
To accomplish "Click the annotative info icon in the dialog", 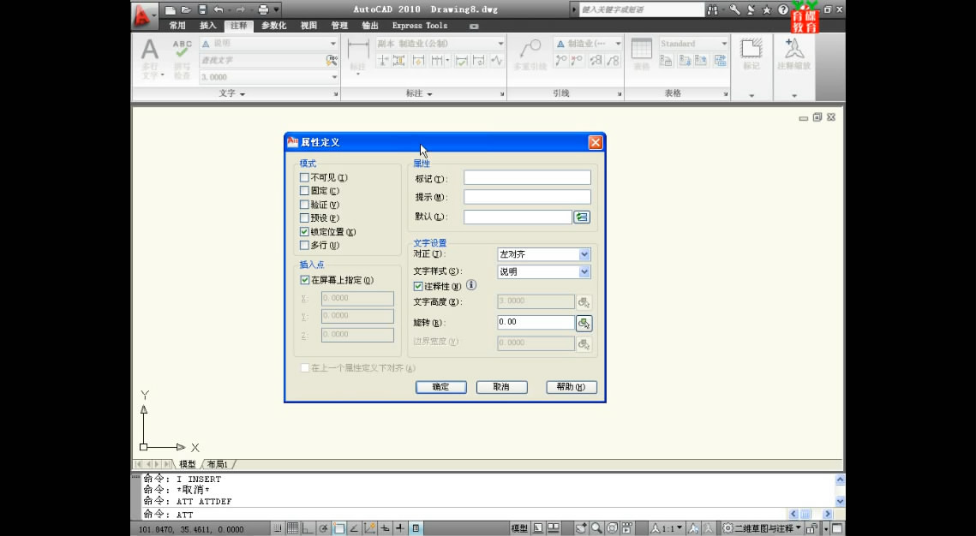I will (471, 285).
